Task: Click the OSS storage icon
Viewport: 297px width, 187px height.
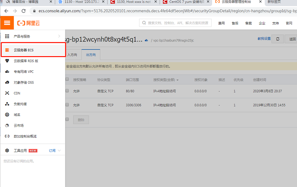Action: 7,82
